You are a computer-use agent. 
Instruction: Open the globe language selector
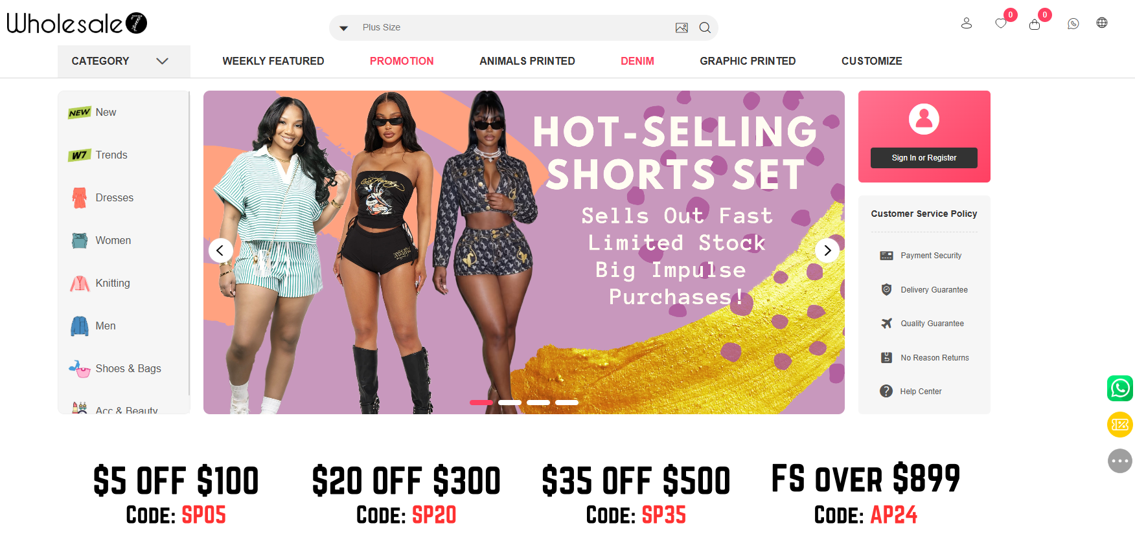[x=1102, y=23]
